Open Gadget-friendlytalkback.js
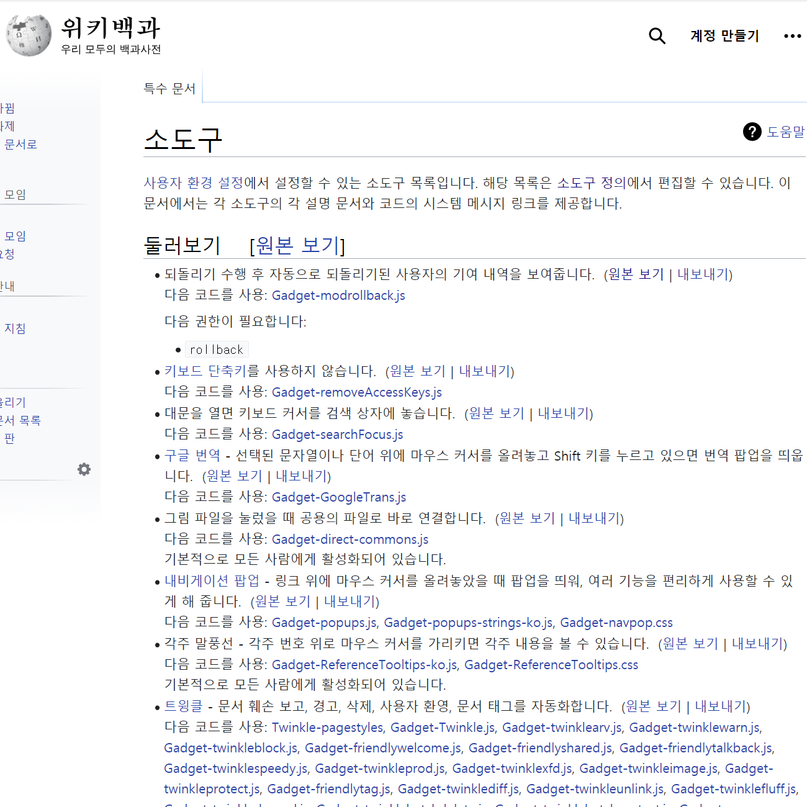 click(696, 748)
